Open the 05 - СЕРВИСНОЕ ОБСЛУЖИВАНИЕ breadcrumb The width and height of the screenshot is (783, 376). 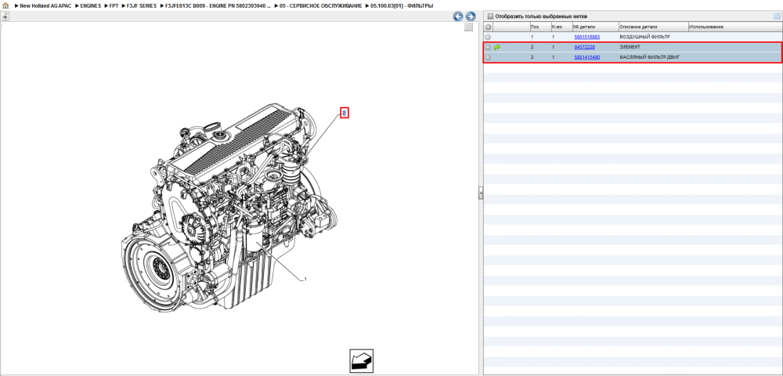[x=321, y=5]
